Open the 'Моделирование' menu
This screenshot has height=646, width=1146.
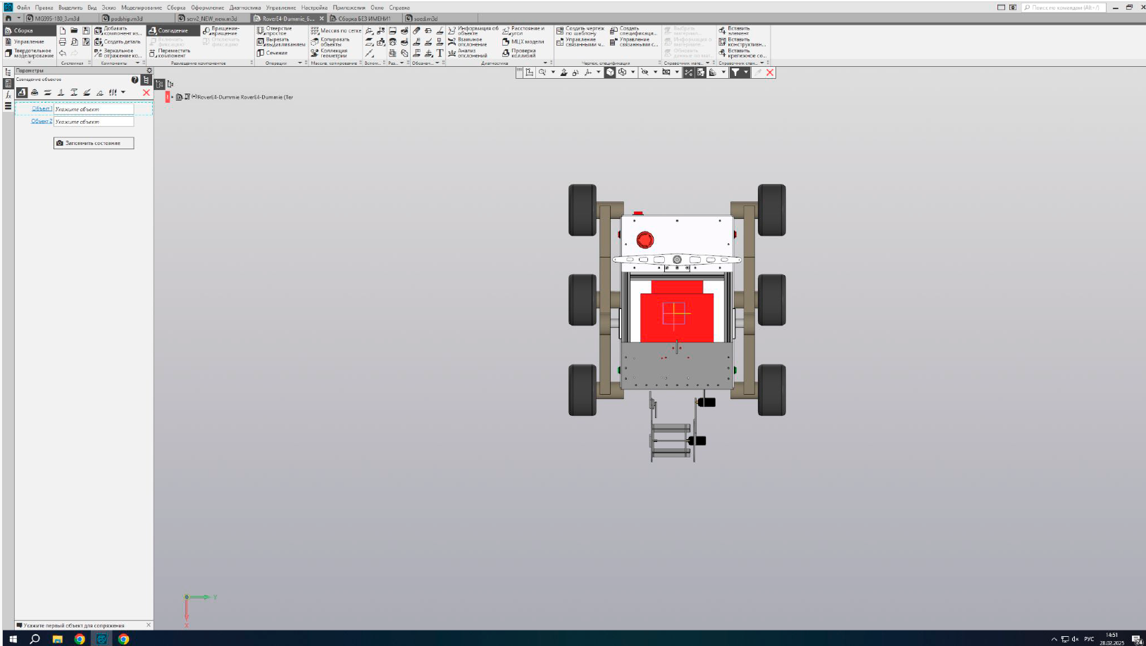(141, 8)
